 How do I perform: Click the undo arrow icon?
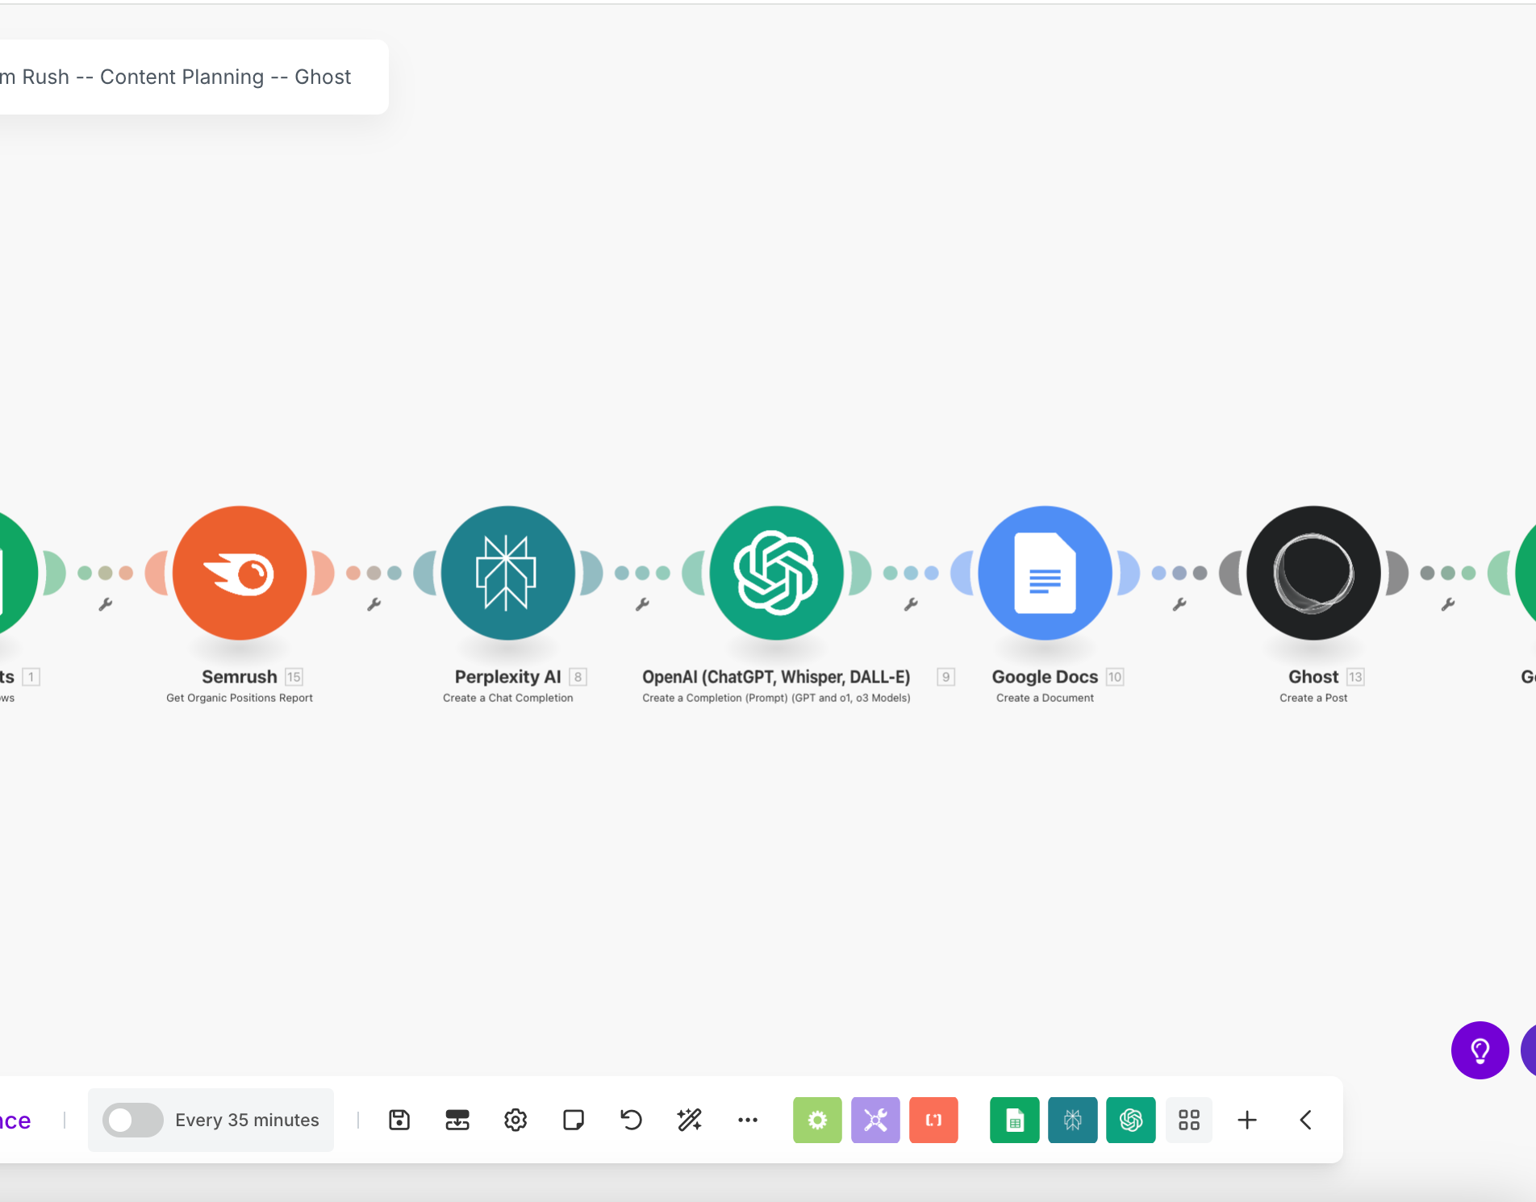coord(632,1120)
